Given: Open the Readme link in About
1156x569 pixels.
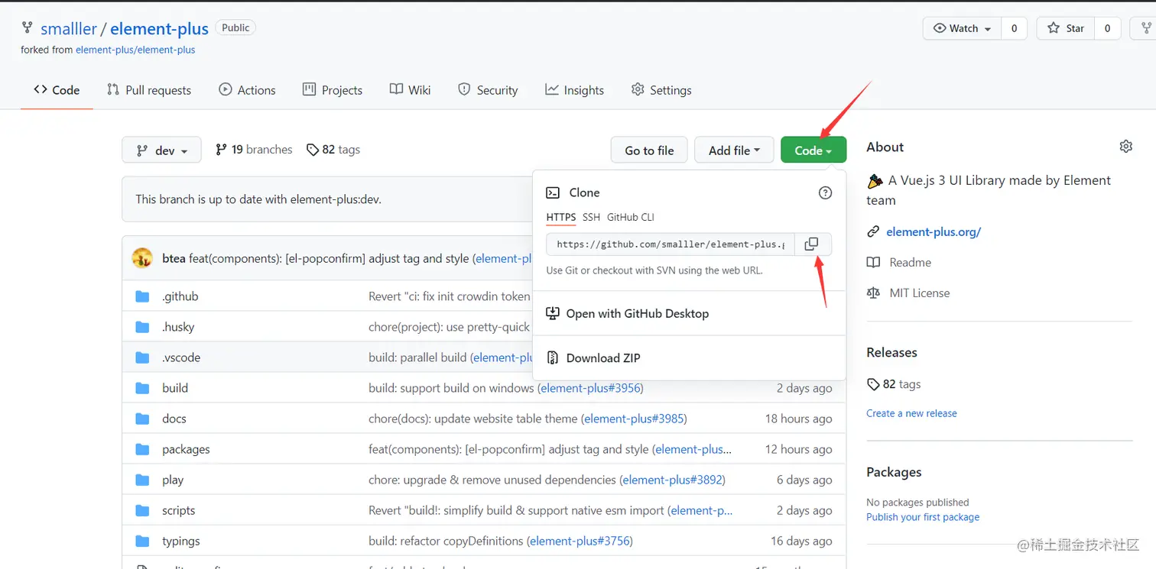Looking at the screenshot, I should (x=910, y=262).
